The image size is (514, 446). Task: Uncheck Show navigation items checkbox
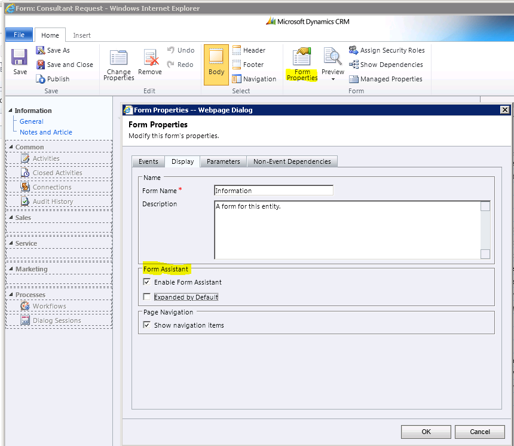[147, 325]
